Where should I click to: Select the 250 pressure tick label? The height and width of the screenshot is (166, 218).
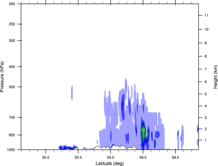coord(12,24)
